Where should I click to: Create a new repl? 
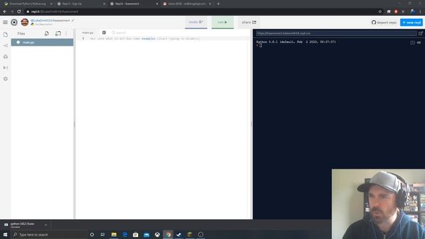click(411, 23)
